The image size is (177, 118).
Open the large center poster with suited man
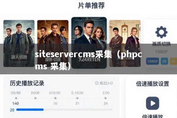point(89,43)
